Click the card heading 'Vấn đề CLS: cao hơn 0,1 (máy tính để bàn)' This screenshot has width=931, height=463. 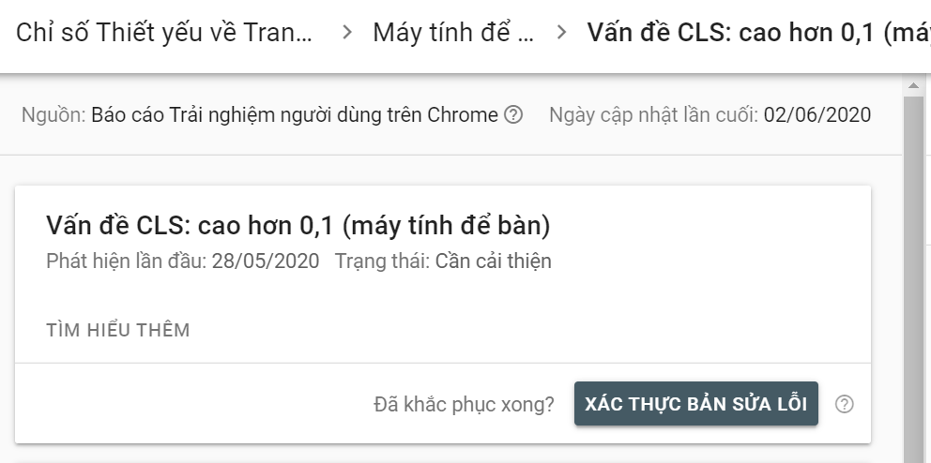298,226
